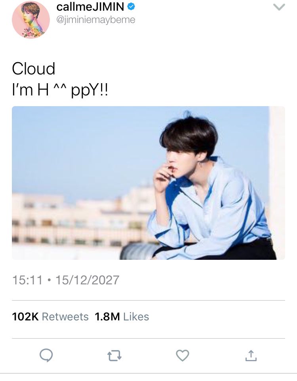
Task: Visit the @jiminiemaybeme handle
Action: (96, 20)
